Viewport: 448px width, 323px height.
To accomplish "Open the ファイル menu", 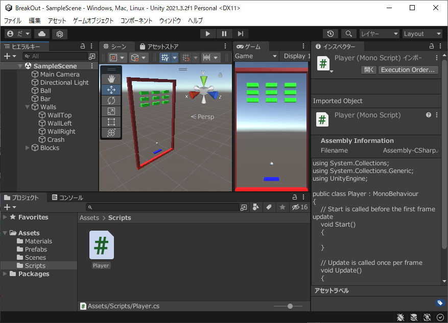I will click(13, 20).
